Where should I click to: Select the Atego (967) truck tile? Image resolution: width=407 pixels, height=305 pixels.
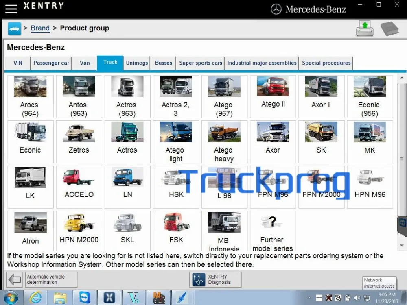225,96
